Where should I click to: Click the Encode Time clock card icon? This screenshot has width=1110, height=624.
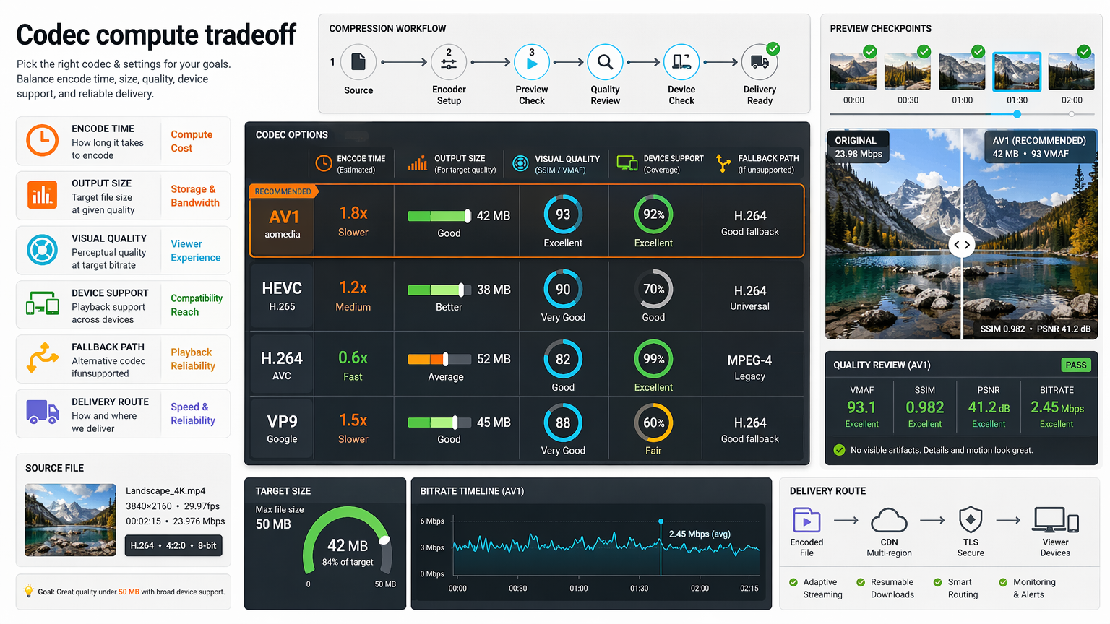point(43,140)
